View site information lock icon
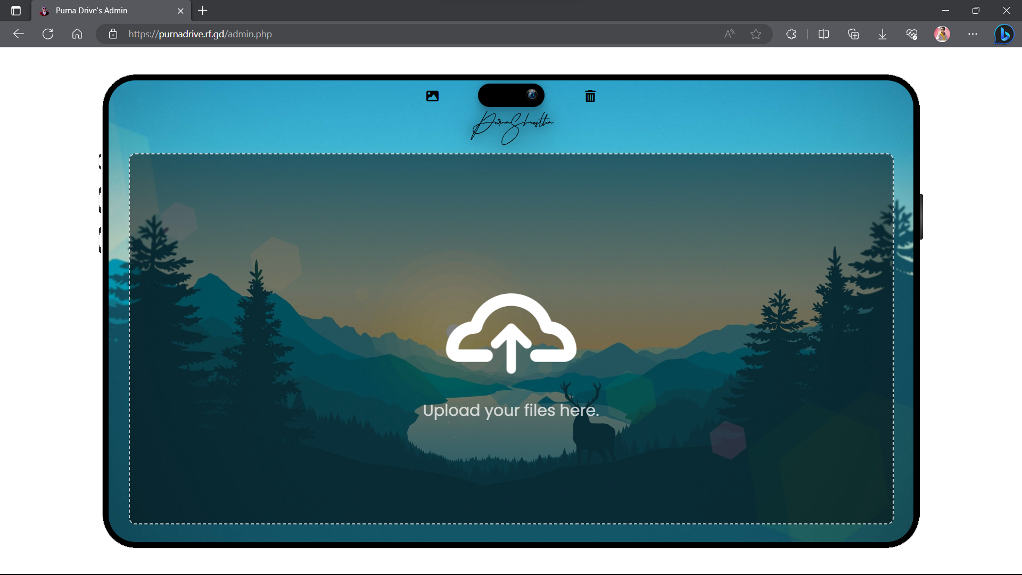1022x575 pixels. click(x=113, y=34)
